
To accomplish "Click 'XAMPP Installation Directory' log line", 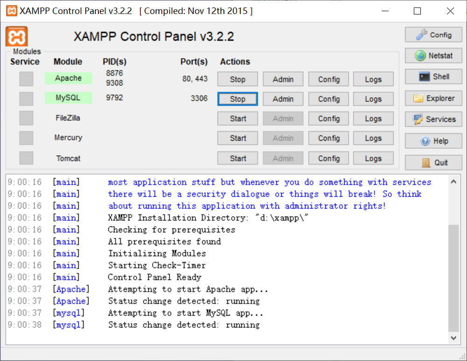I will tap(208, 218).
